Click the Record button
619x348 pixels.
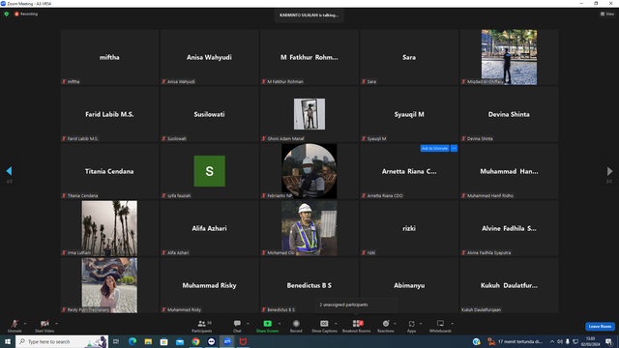click(296, 326)
